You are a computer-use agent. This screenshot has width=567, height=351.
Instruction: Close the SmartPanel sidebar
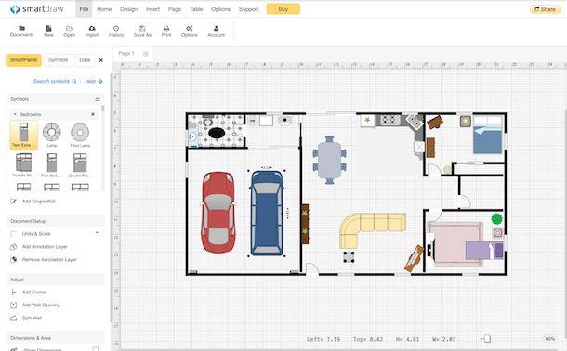pos(101,60)
